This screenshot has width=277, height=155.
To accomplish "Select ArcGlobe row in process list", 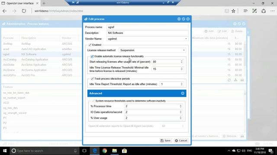I will click(42, 65).
